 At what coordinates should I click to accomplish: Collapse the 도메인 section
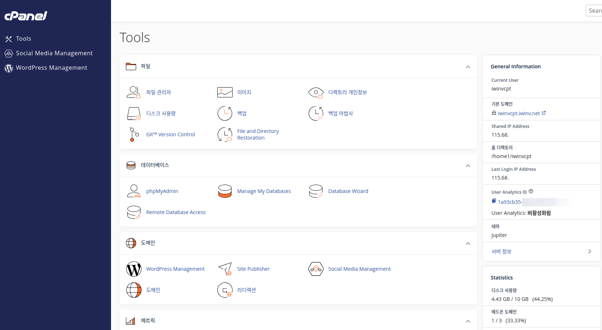click(468, 244)
